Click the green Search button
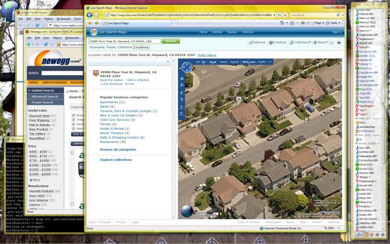This screenshot has height=244, width=390. point(171,41)
